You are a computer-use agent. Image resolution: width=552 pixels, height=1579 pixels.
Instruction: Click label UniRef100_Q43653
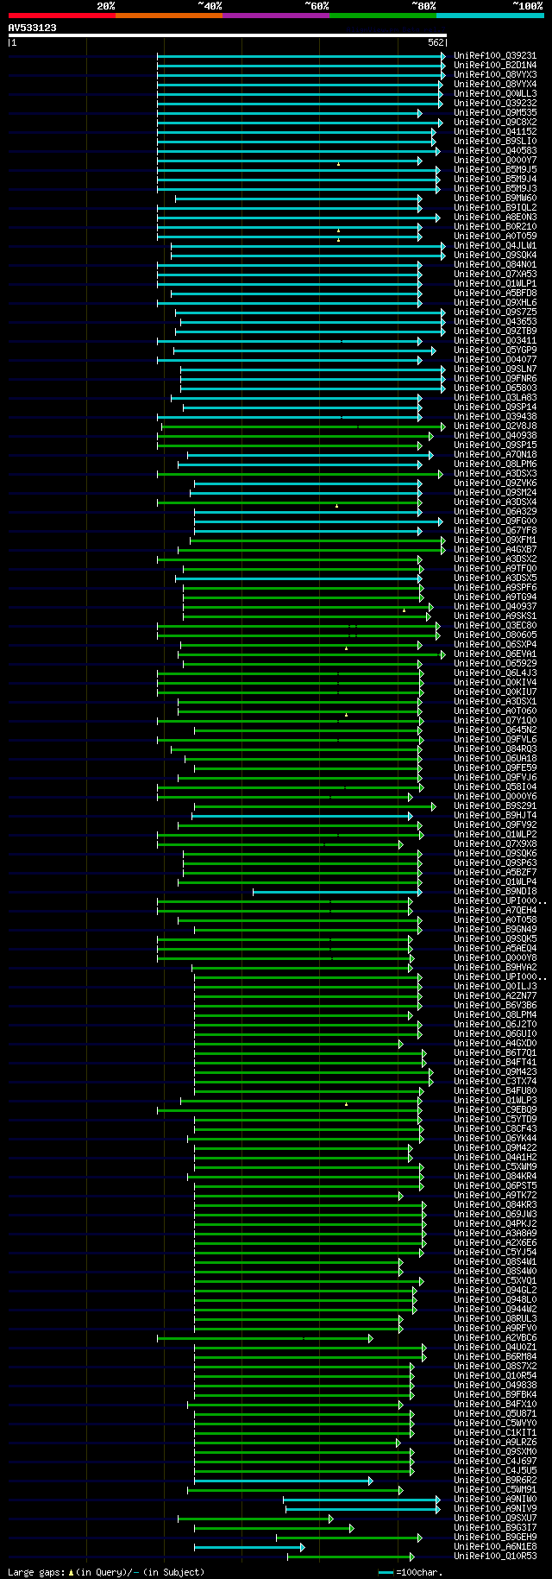click(x=495, y=322)
